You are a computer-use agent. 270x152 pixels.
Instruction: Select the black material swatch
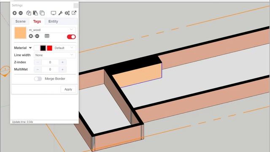pyautogui.click(x=43, y=48)
